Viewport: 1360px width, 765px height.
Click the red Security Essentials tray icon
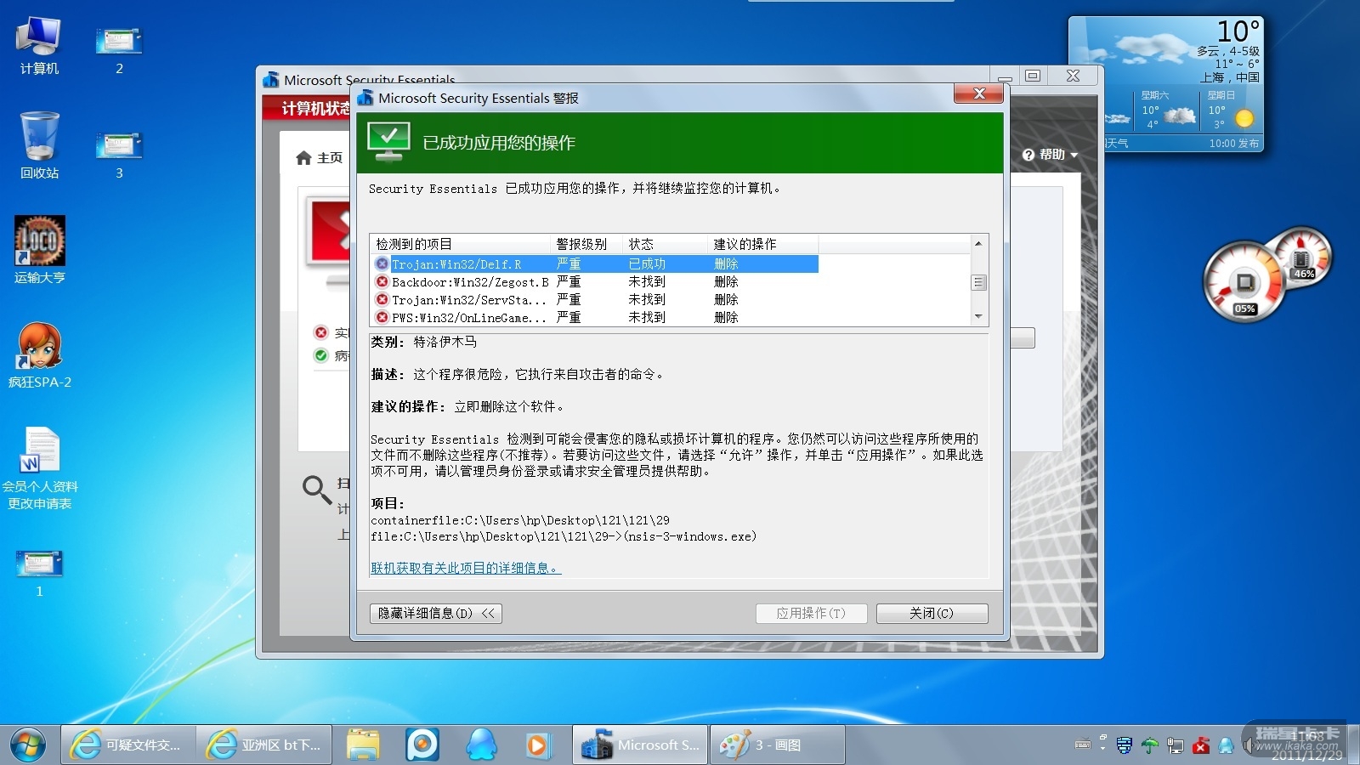pos(1201,745)
